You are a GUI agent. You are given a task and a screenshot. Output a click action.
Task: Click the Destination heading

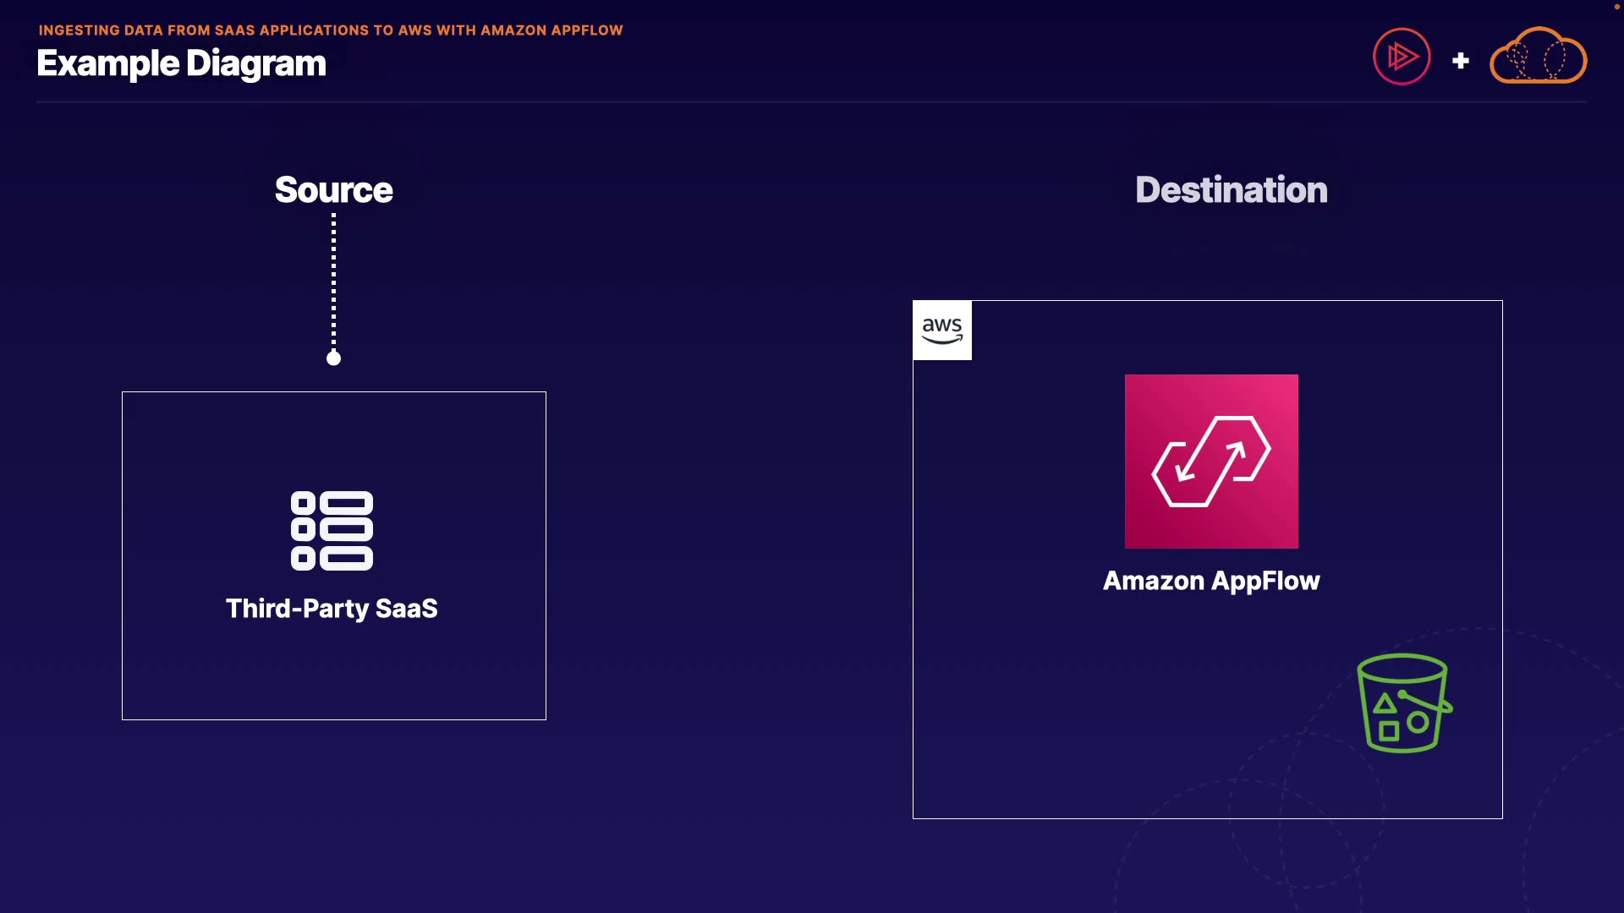(1231, 190)
